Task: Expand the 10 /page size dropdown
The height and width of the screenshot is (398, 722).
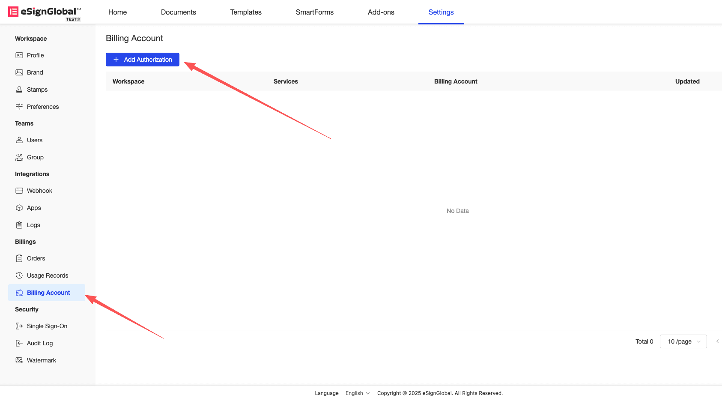Action: [683, 341]
